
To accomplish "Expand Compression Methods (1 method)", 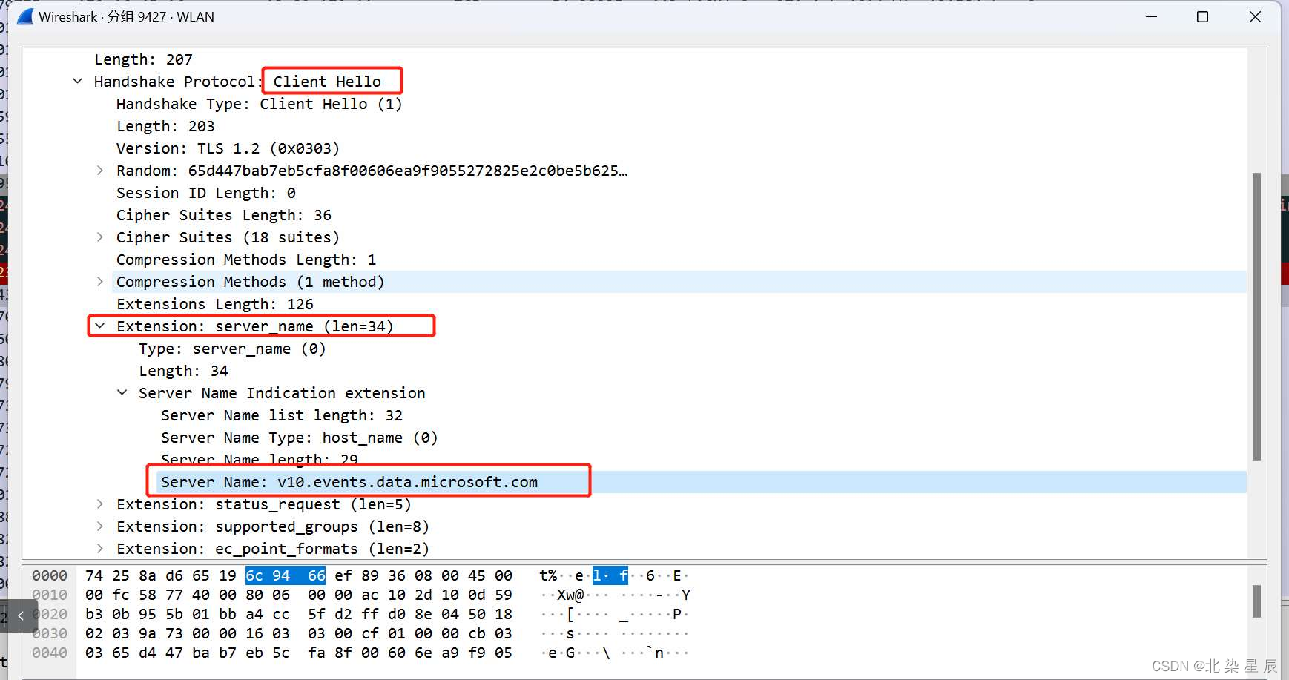I will tap(100, 282).
